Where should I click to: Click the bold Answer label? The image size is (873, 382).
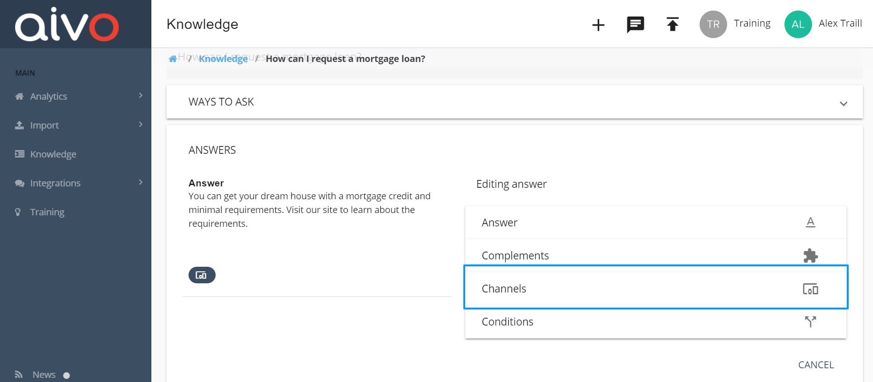click(206, 183)
